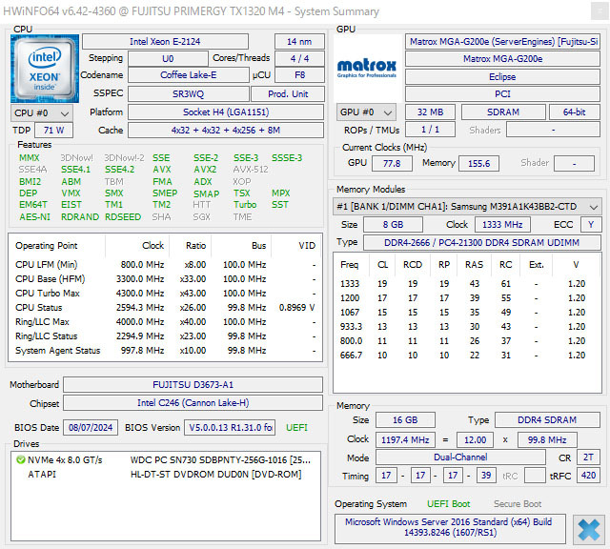Click the Socket H4 (LGA1151) platform field

coord(226,112)
